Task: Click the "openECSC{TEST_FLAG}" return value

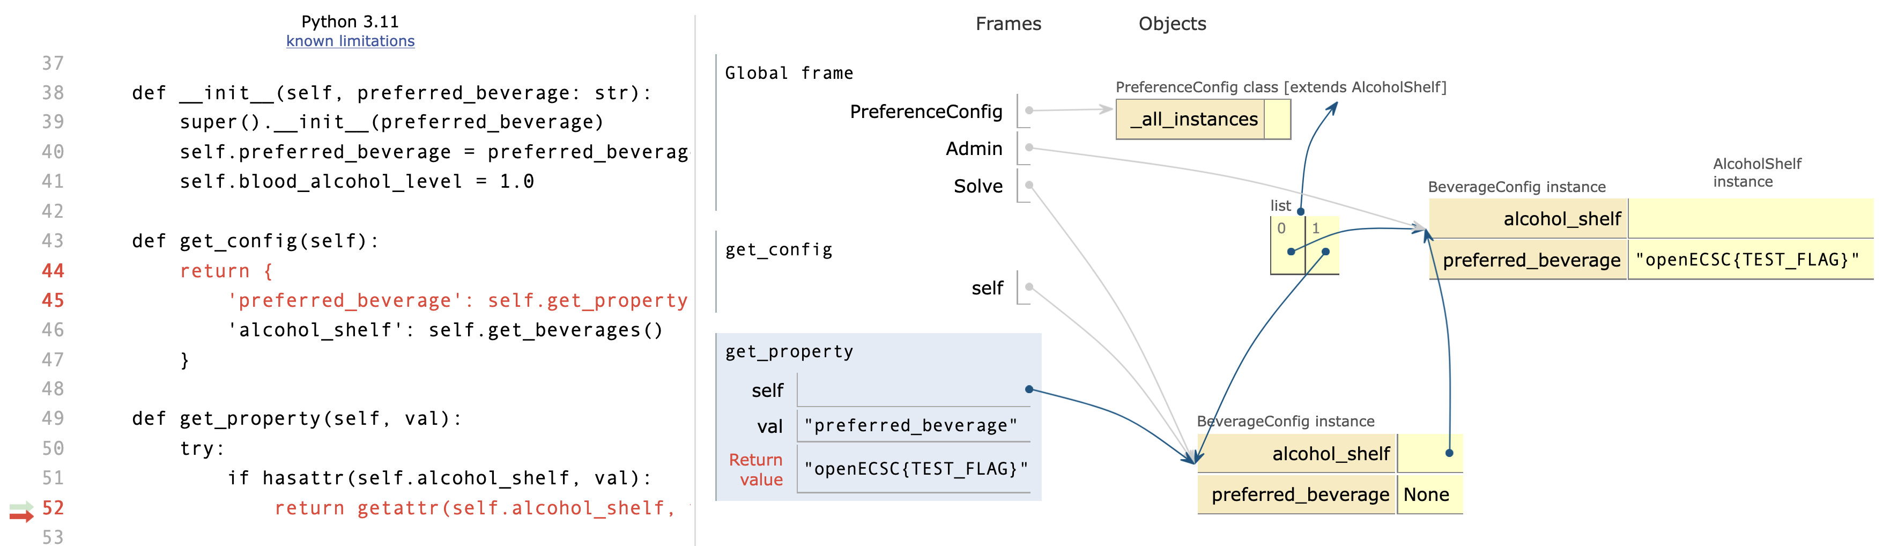Action: [915, 469]
